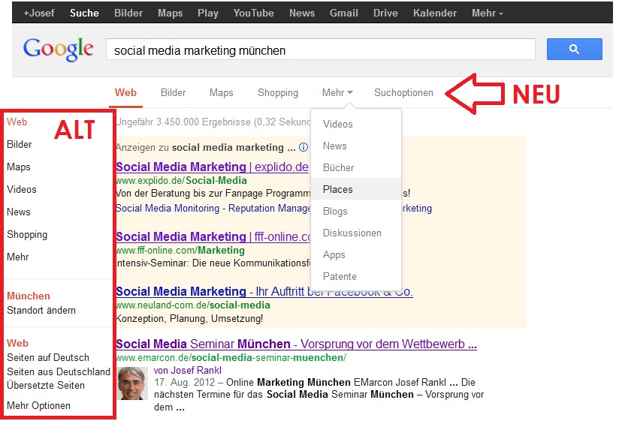Click the www.explido.de/Social-Media URL
619x421 pixels.
pos(182,181)
